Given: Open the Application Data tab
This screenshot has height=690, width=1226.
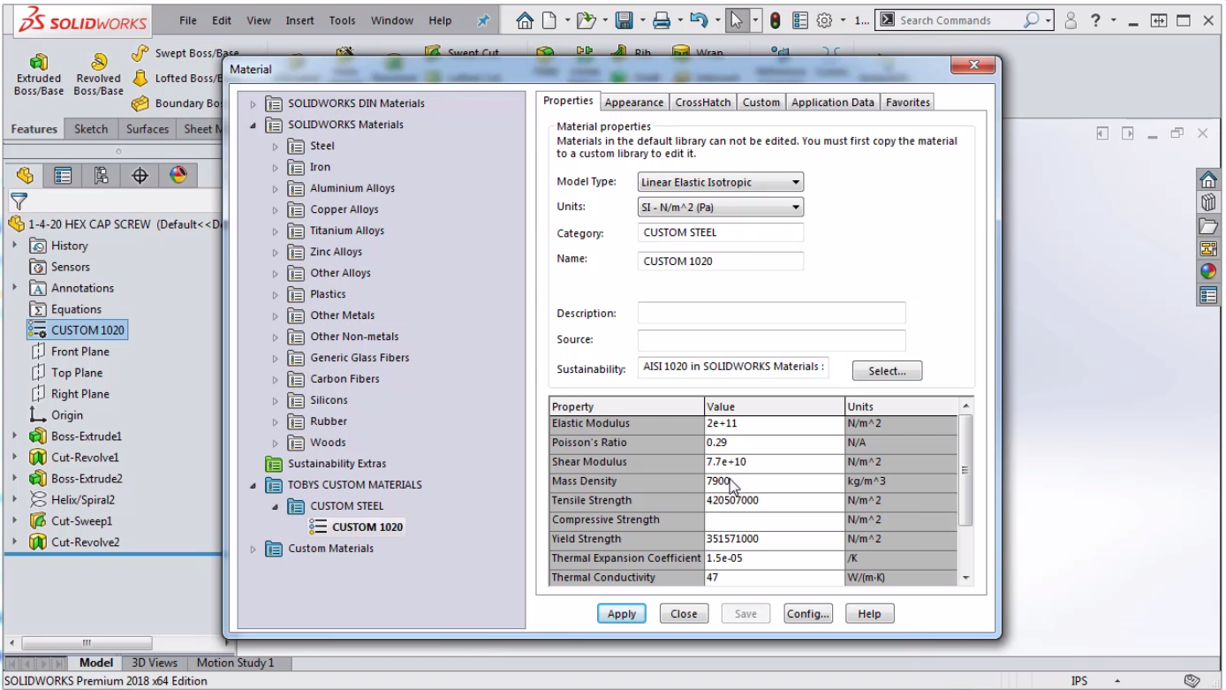Looking at the screenshot, I should (x=833, y=102).
